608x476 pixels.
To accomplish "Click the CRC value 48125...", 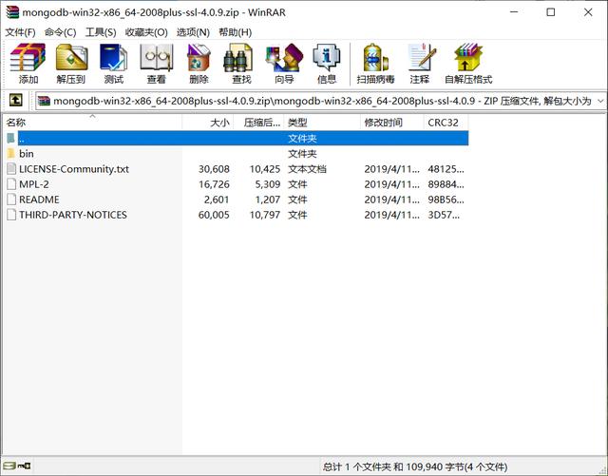I will [x=446, y=169].
